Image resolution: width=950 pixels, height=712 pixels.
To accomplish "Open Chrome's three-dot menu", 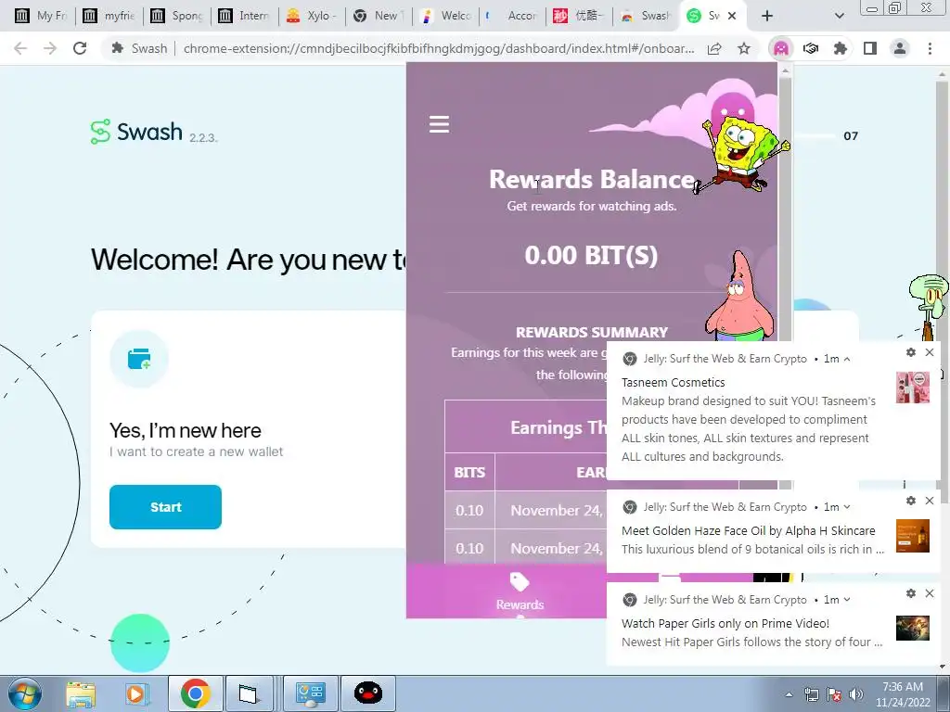I will point(930,48).
